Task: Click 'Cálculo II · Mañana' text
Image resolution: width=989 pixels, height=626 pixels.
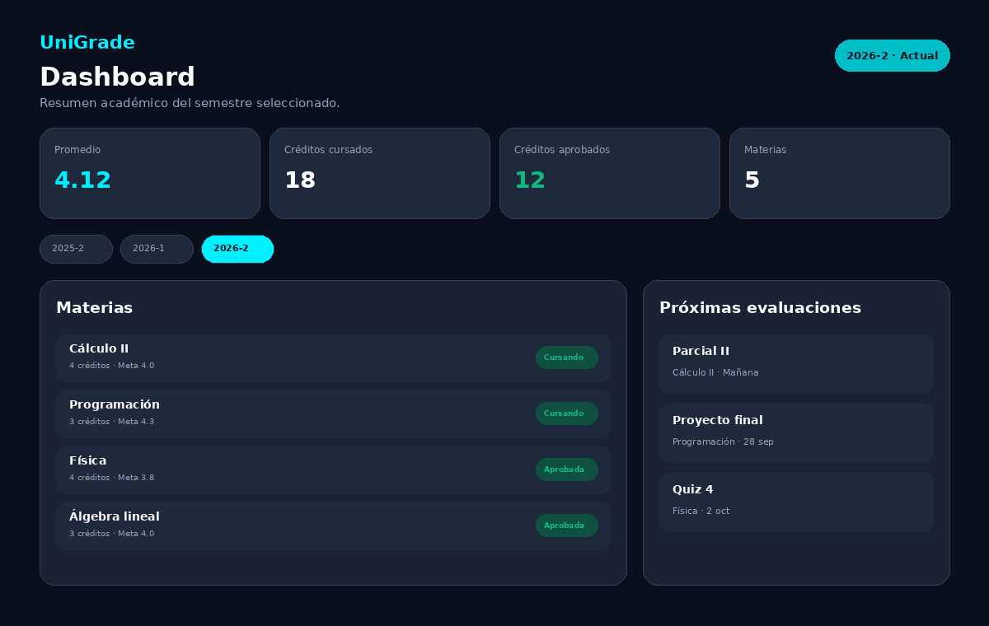Action: 715,372
